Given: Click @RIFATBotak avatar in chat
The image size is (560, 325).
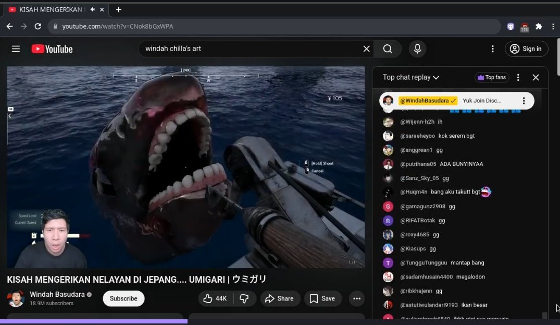Looking at the screenshot, I should tap(388, 221).
